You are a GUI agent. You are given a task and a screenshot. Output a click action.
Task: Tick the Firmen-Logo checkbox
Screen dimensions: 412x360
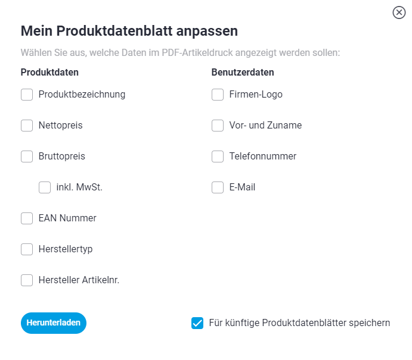click(x=218, y=95)
